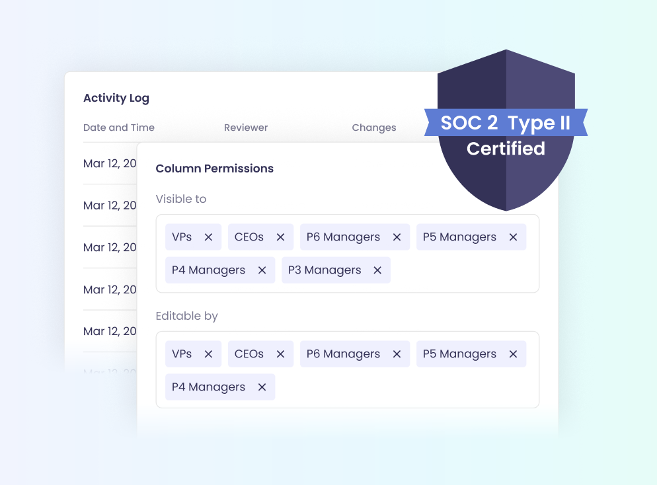Screen dimensions: 657x485
Task: Select the VPs chip in Editable by
Action: [193, 354]
